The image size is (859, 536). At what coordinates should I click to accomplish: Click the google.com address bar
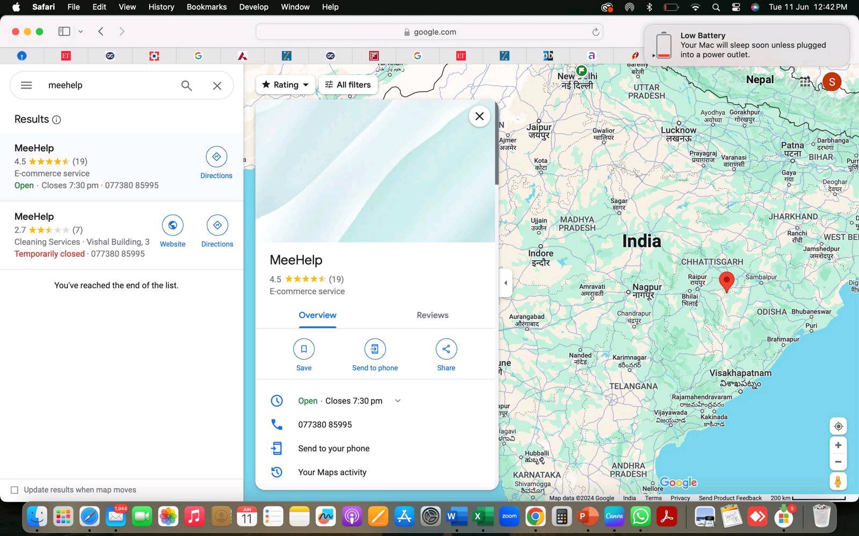click(429, 32)
